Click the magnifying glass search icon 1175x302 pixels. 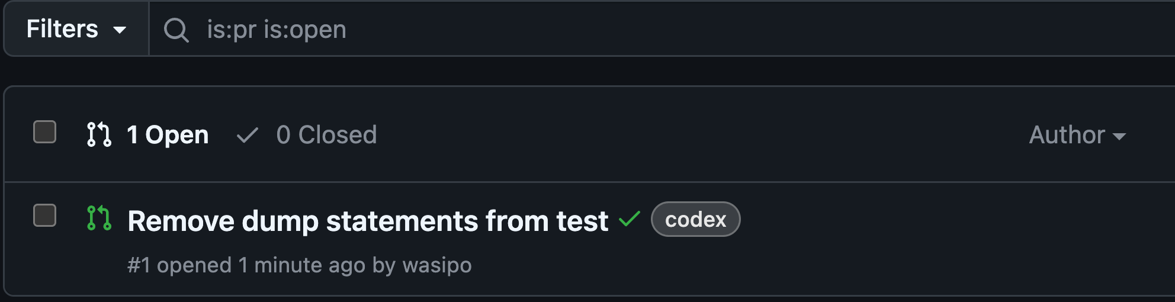click(176, 30)
